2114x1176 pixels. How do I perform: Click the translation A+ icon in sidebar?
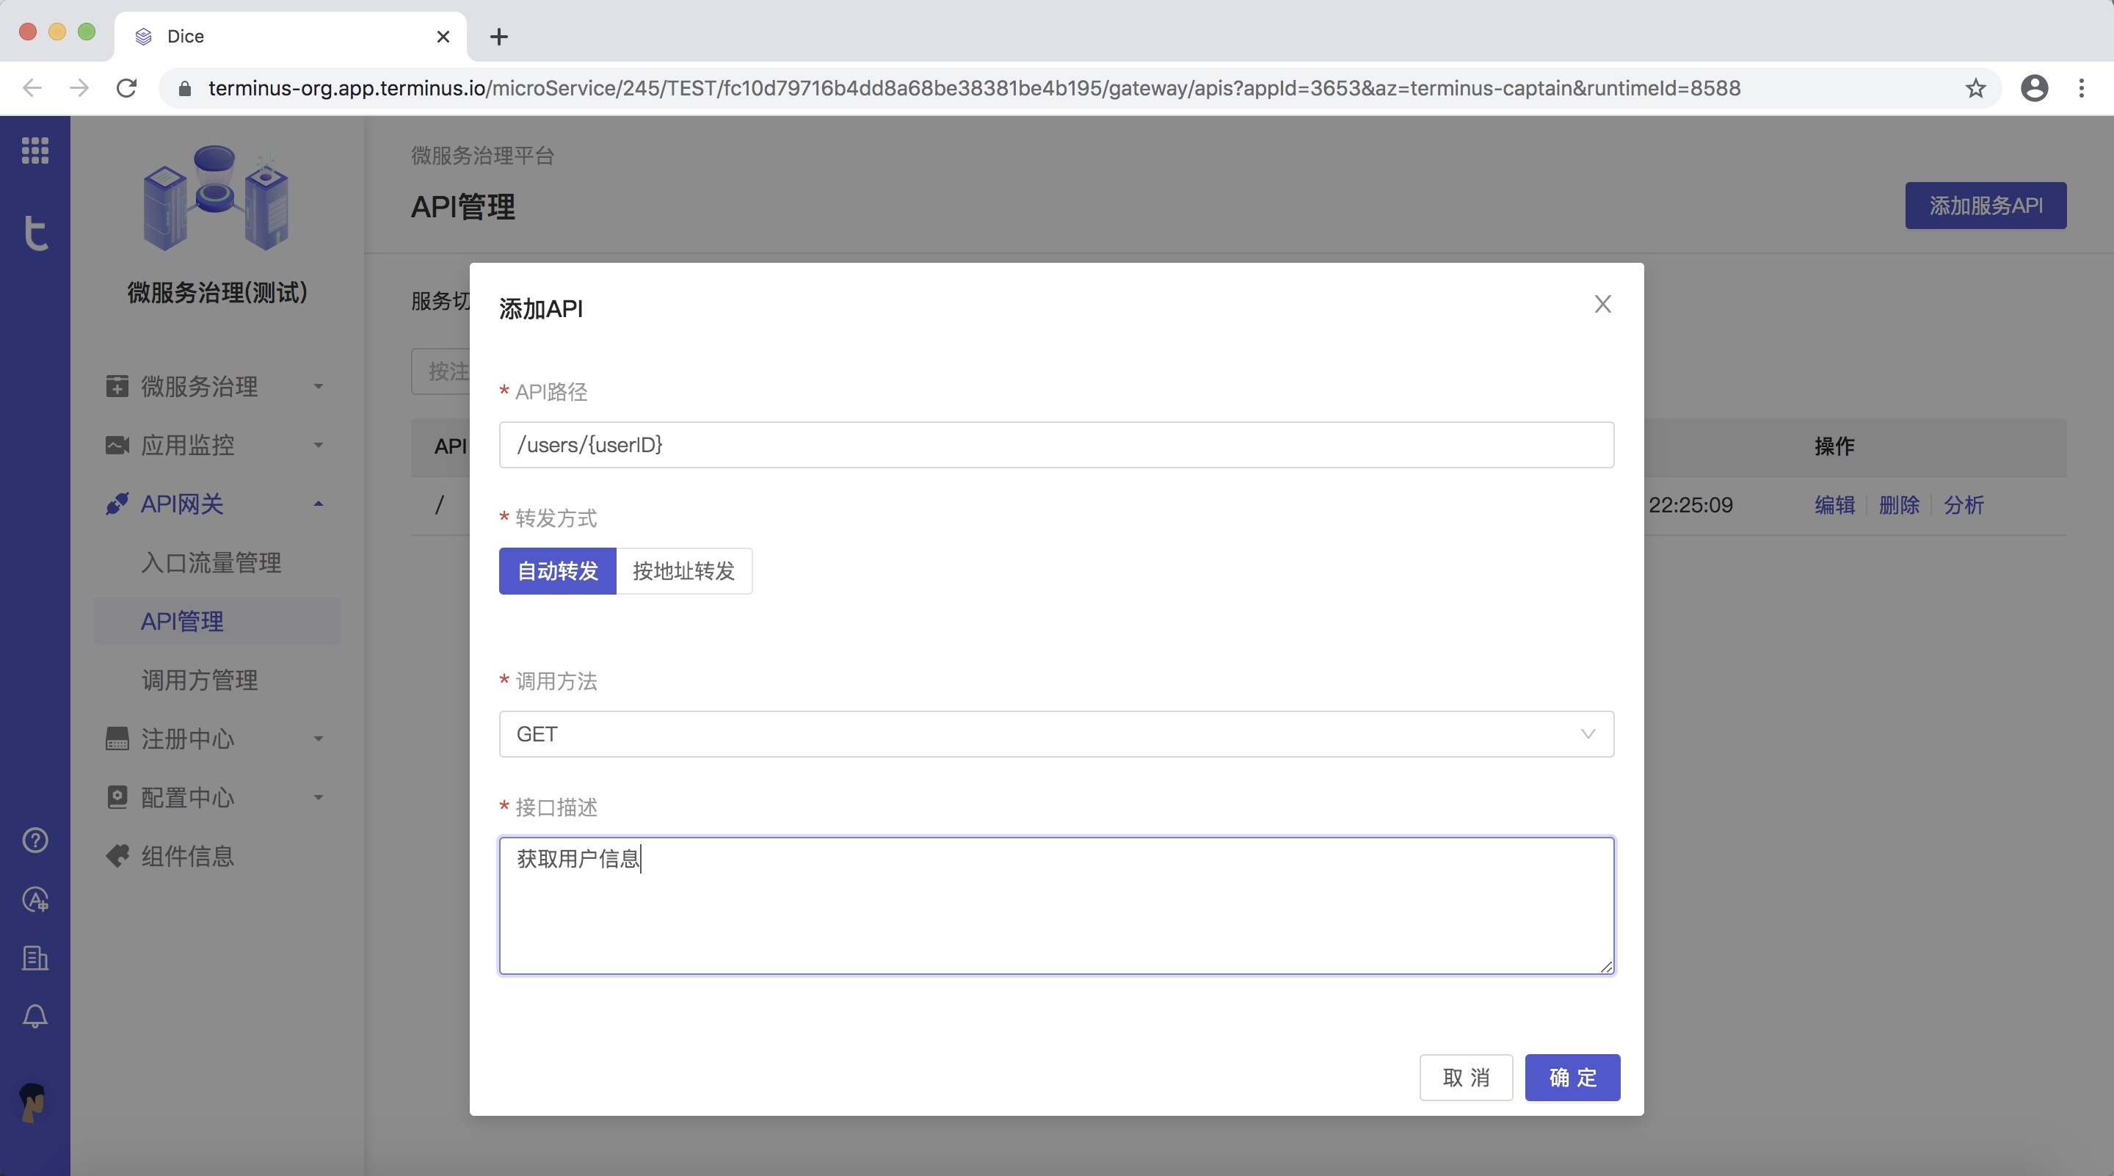(34, 899)
